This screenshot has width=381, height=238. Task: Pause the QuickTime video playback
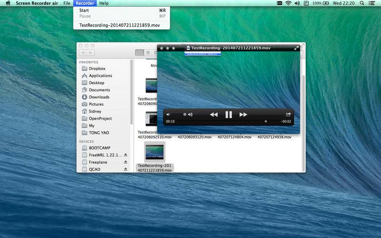pyautogui.click(x=229, y=115)
